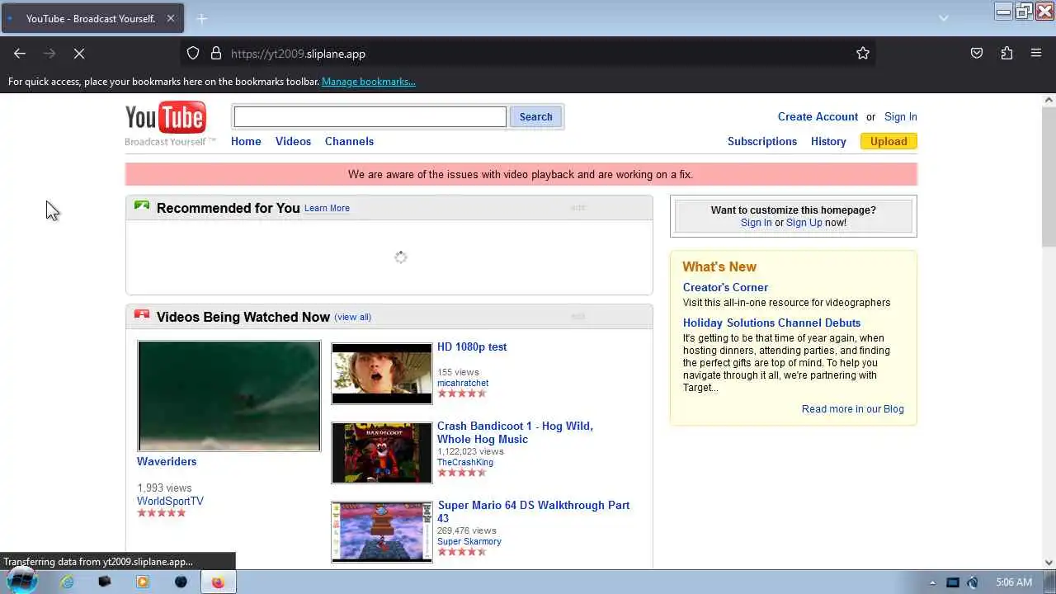Open the Extensions puzzle icon
The height and width of the screenshot is (594, 1056).
click(x=1006, y=54)
